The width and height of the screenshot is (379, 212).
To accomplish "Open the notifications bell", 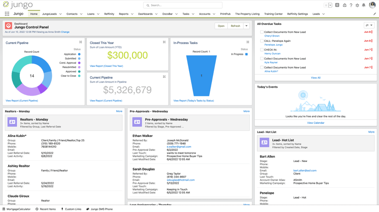I will coord(363,5).
